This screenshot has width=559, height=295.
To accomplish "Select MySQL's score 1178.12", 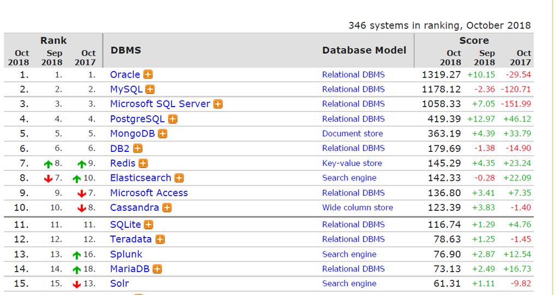I will click(x=441, y=89).
